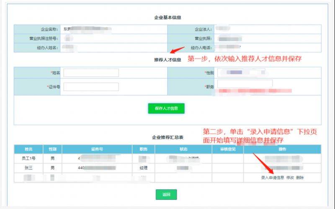
Task: Click the 姓名 input field
Action: (91, 73)
